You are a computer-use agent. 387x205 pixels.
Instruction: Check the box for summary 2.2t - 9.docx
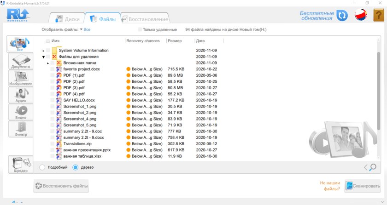click(x=53, y=137)
